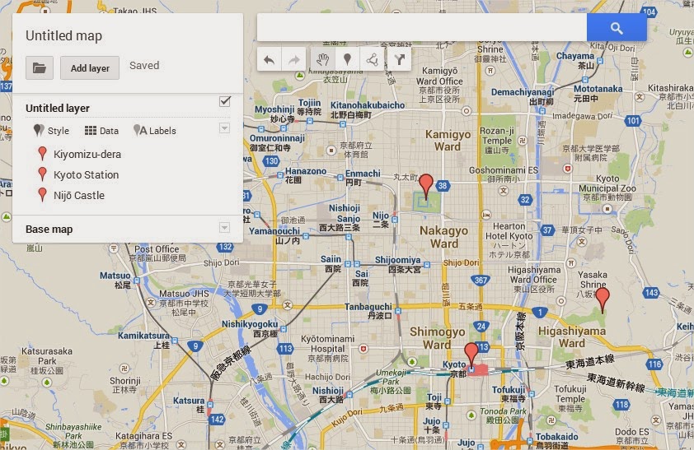Click the red pin icon beside Kiyomizu-dera
Viewport: 694px width, 450px height.
43,153
